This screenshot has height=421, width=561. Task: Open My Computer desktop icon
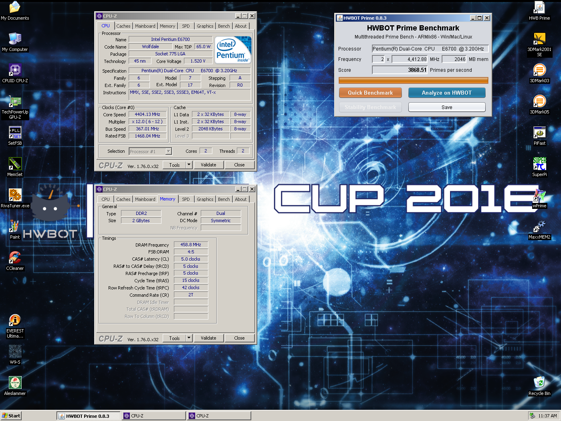(15, 42)
